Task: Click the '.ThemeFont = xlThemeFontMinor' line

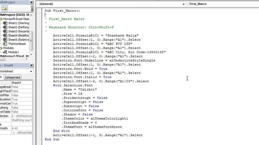Action: [92, 127]
